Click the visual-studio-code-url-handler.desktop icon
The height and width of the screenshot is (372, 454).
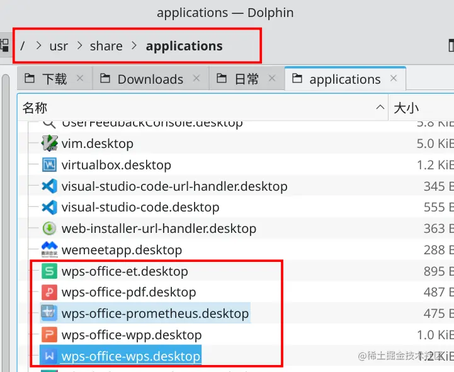tap(50, 186)
